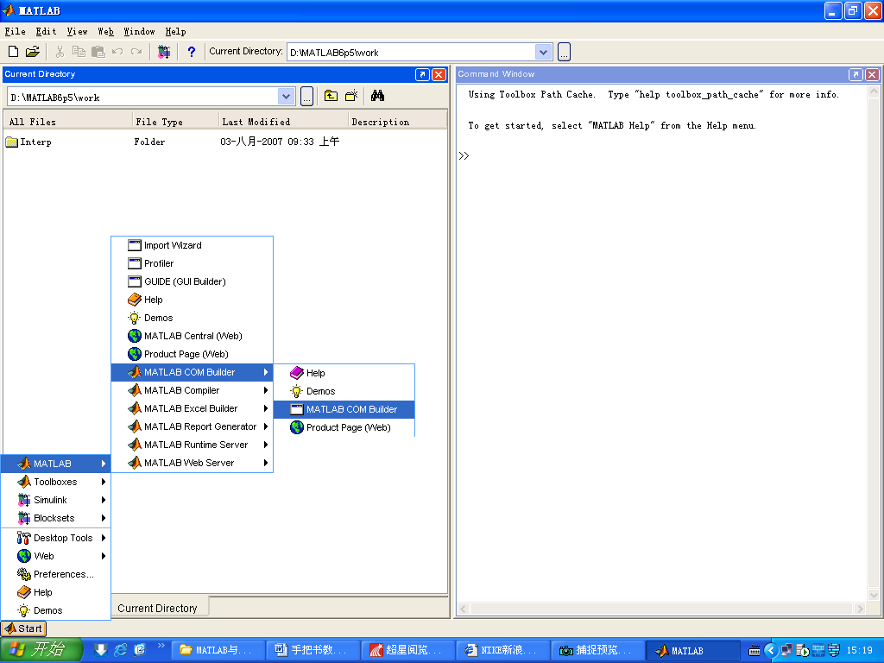This screenshot has width=884, height=663.
Task: Open the directory path dropdown in Current Directory panel
Action: 286,97
